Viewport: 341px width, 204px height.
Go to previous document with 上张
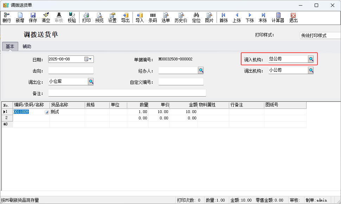click(x=237, y=18)
